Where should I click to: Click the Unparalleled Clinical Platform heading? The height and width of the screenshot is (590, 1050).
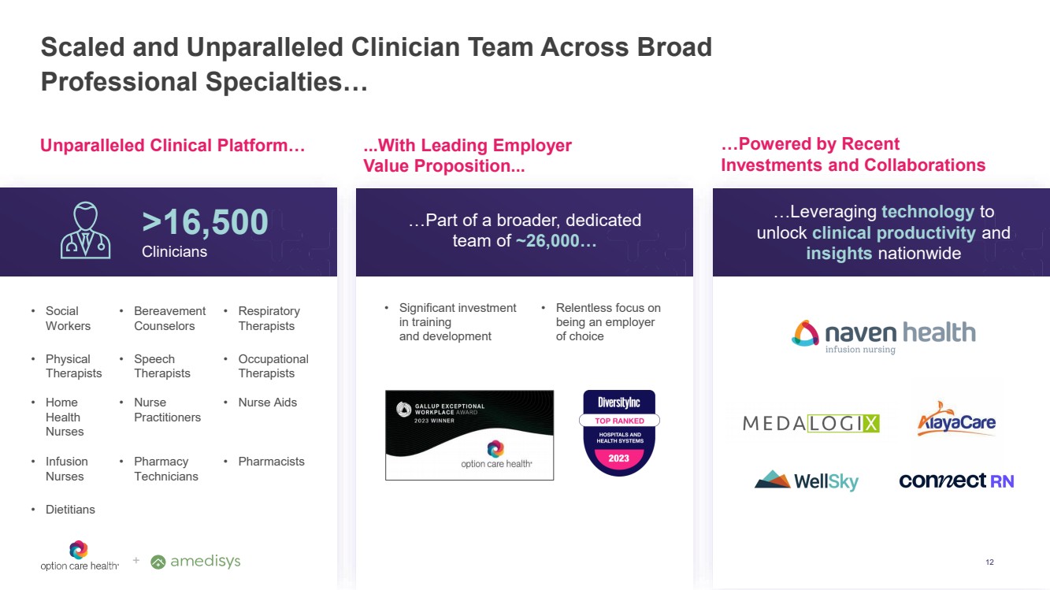[x=173, y=146]
